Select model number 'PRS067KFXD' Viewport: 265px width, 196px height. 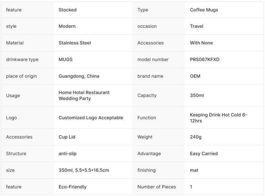point(205,59)
